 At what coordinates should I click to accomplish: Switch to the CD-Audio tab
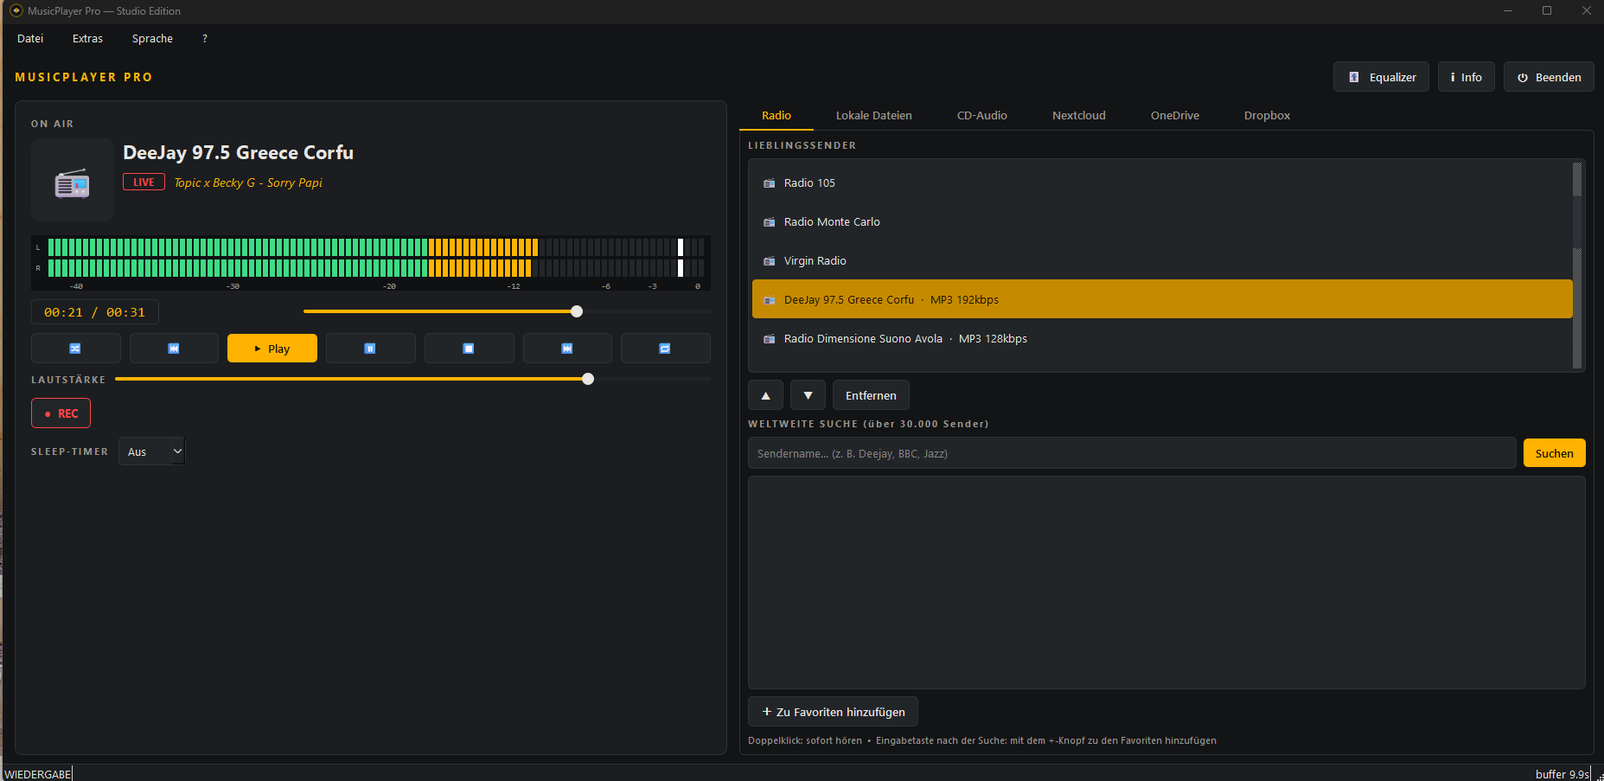pos(981,115)
